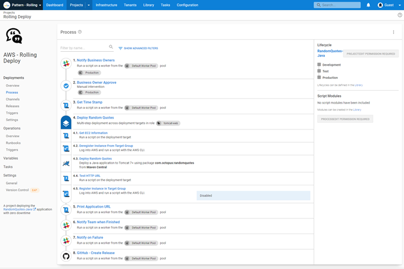Image resolution: width=404 pixels, height=269 pixels.
Task: Open the Pattern - Rolling space switcher
Action: click(22, 5)
